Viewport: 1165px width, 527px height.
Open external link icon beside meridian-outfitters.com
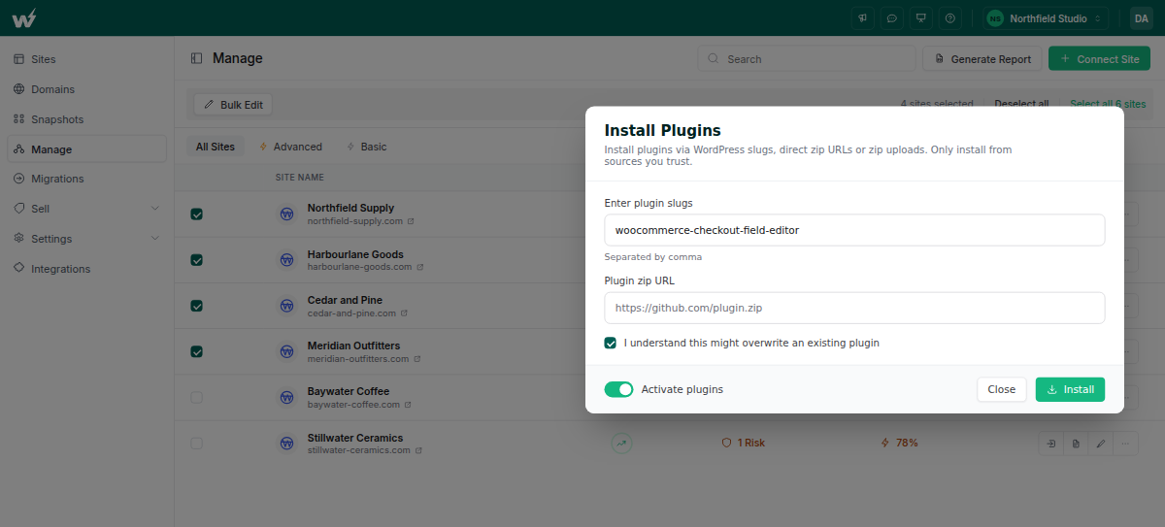pyautogui.click(x=417, y=359)
